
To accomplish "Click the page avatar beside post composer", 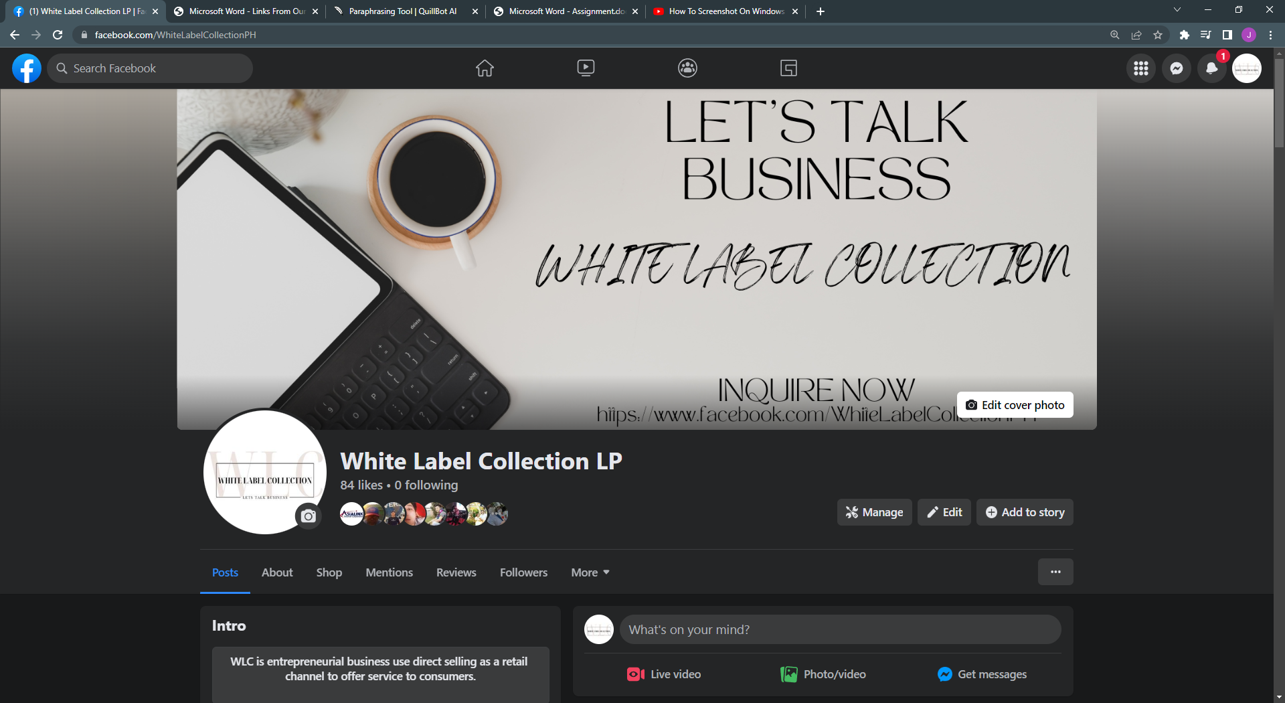I will coord(599,629).
